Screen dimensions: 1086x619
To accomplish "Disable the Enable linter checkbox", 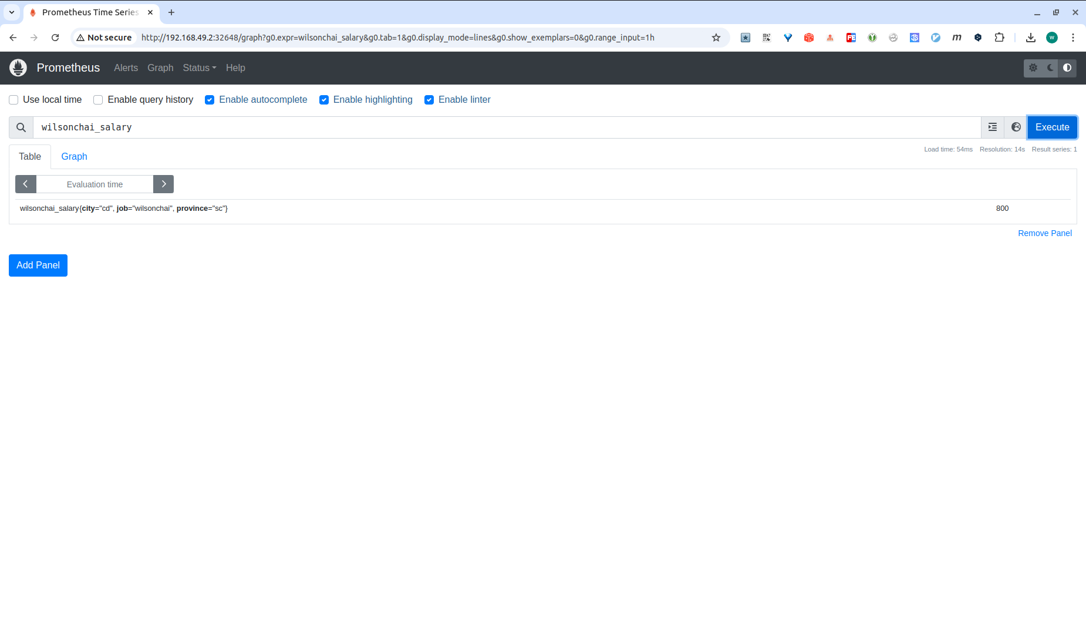I will [429, 100].
